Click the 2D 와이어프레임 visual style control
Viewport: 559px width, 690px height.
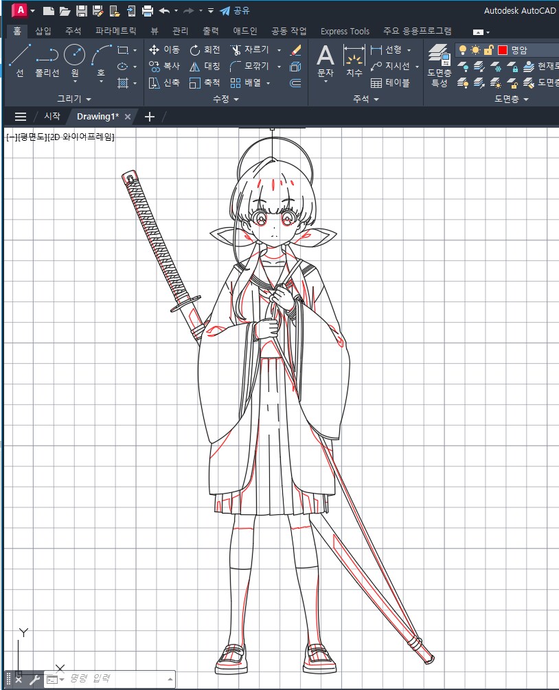point(82,137)
